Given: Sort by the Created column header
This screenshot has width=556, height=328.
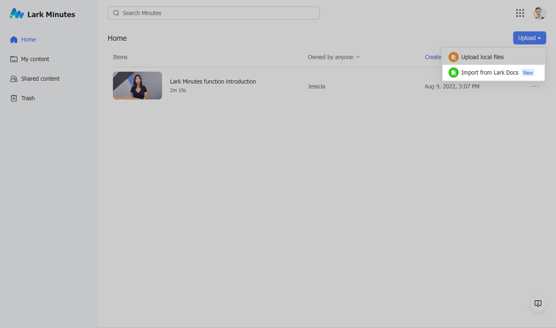Looking at the screenshot, I should pos(433,57).
